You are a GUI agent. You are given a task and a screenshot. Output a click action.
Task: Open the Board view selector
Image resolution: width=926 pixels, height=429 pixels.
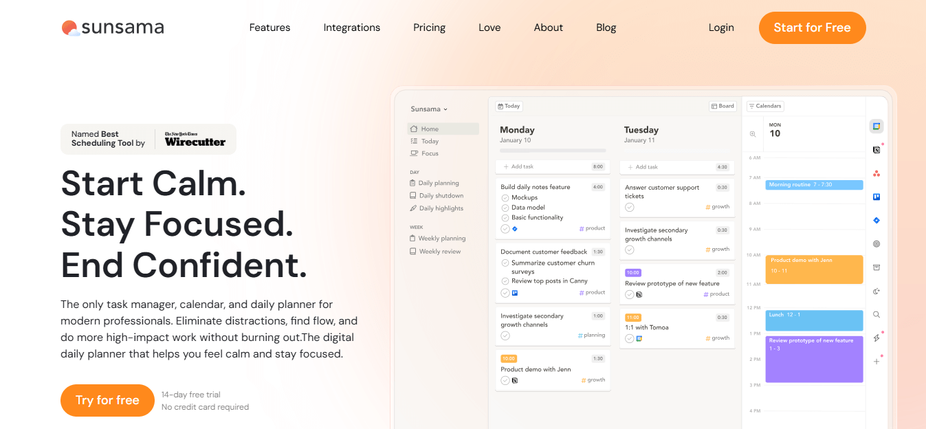pyautogui.click(x=723, y=106)
